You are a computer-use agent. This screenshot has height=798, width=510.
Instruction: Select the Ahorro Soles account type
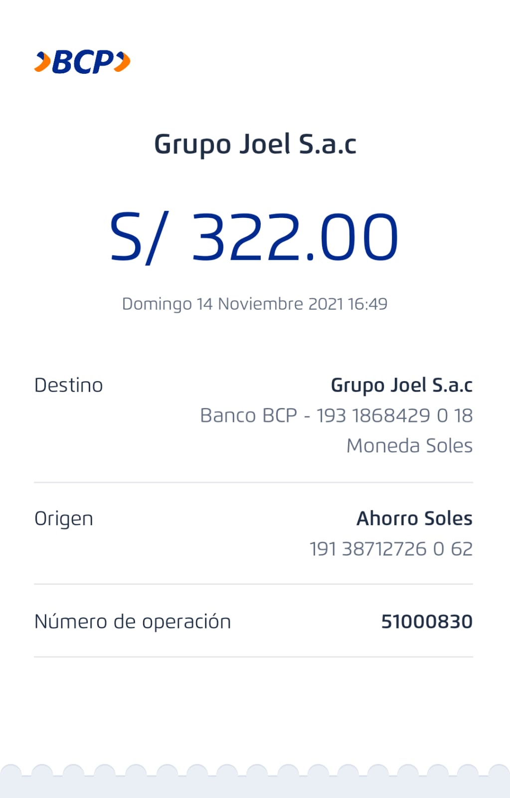(414, 519)
